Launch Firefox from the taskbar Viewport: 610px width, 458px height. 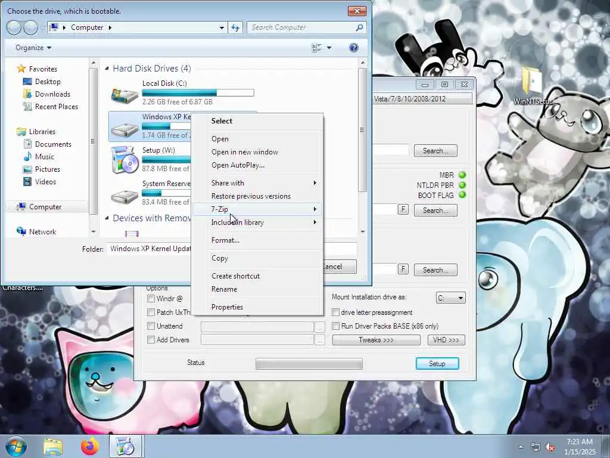(90, 446)
